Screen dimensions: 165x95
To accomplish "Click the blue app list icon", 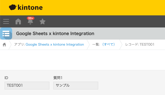I will point(6,34).
